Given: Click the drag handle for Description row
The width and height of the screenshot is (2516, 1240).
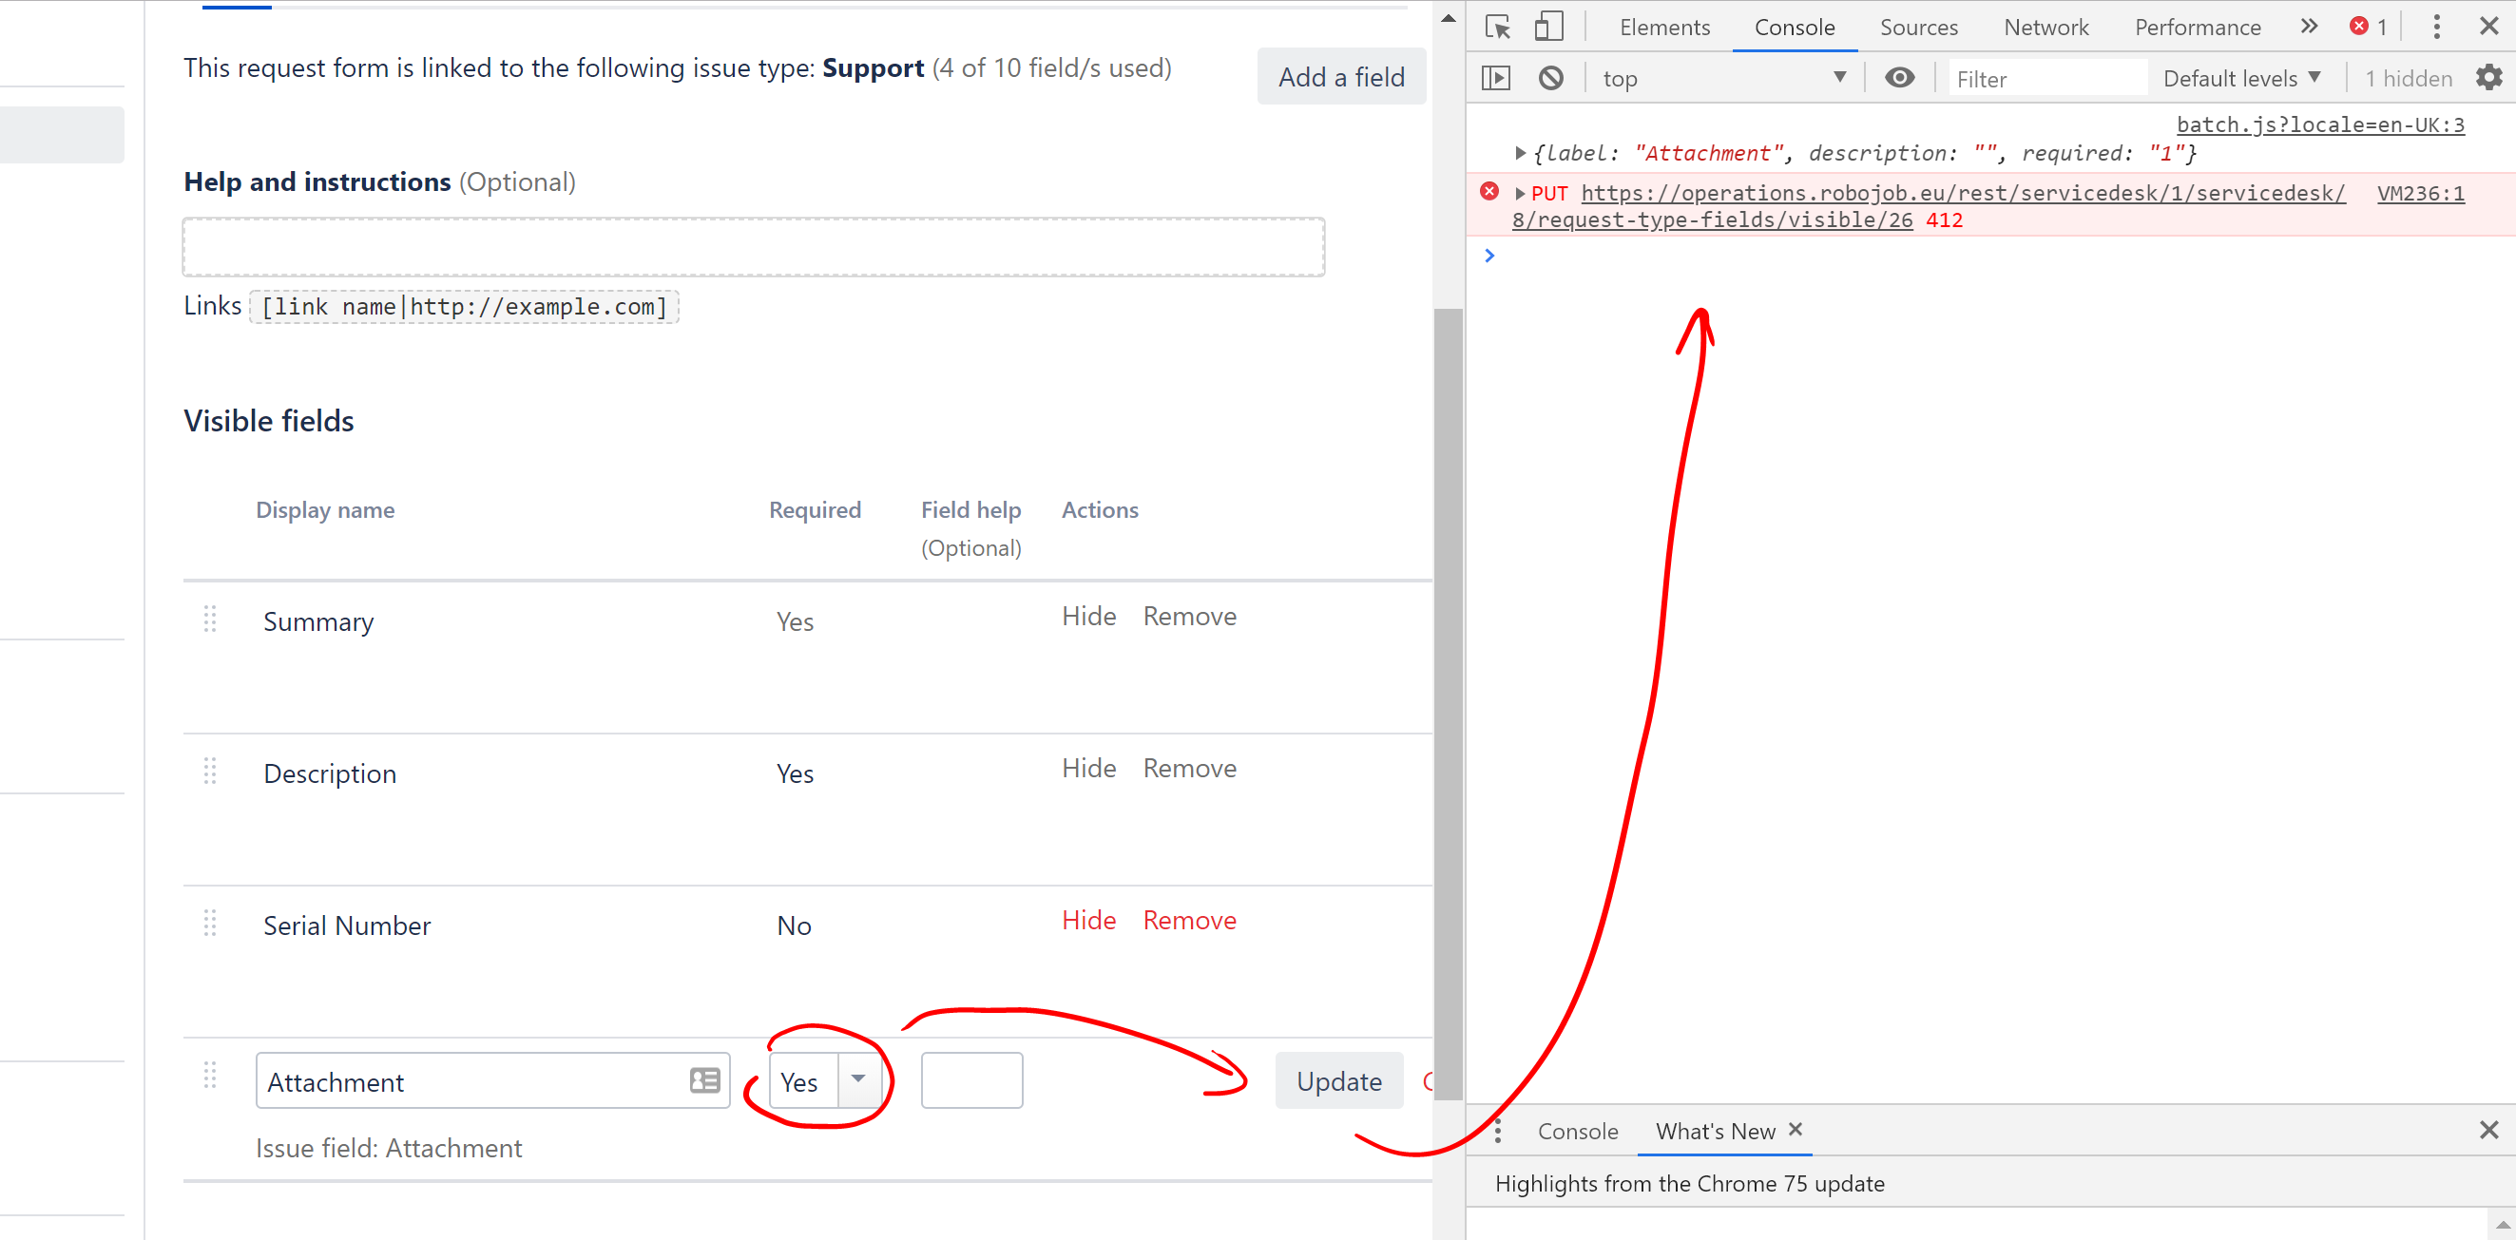Looking at the screenshot, I should pyautogui.click(x=210, y=772).
